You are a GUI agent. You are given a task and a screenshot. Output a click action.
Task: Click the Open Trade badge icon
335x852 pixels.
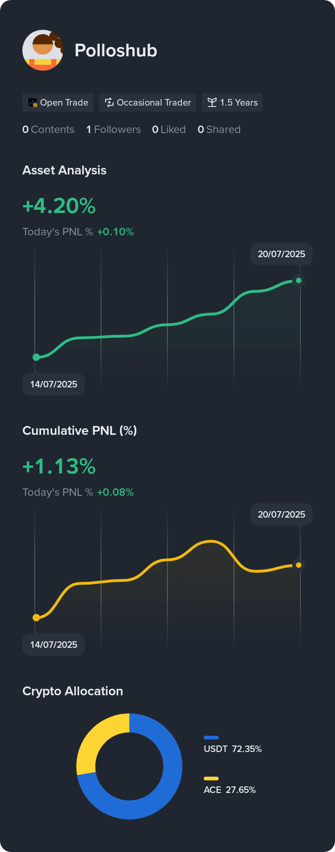[33, 102]
